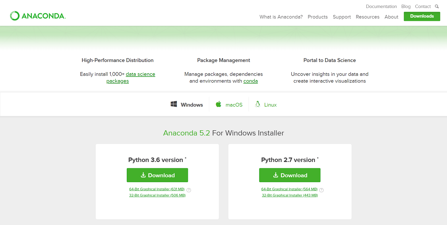Get 32-Bit Graphical Installer (506 MB)

tap(157, 195)
